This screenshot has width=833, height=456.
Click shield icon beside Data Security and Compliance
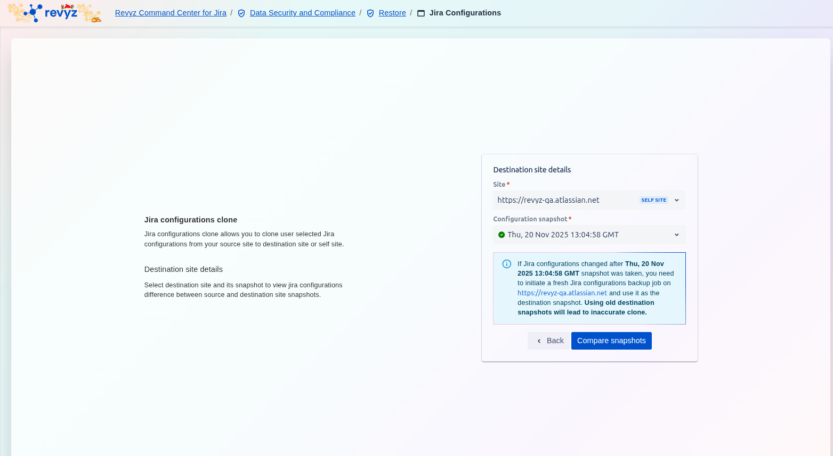241,13
